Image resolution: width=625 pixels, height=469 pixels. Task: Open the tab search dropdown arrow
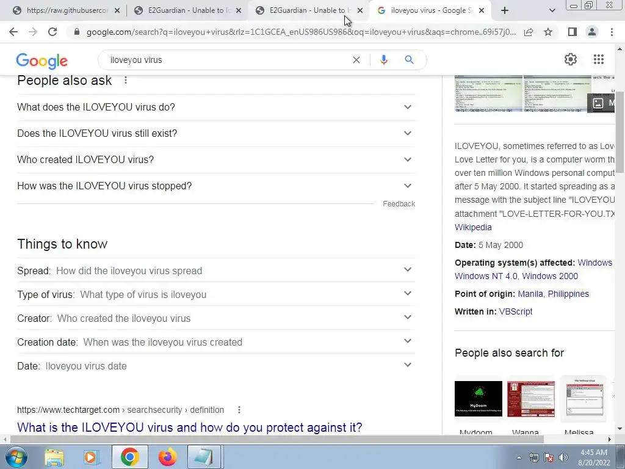click(552, 10)
